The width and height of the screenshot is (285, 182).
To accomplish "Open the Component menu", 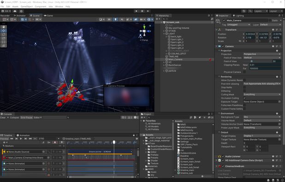I will tap(40, 6).
